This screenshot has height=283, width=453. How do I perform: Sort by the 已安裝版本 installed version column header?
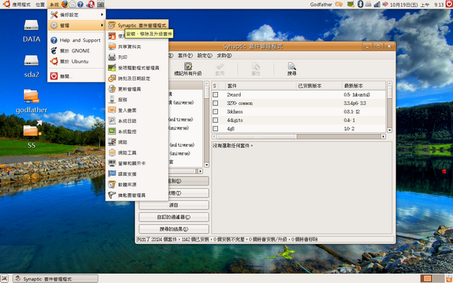tap(319, 86)
